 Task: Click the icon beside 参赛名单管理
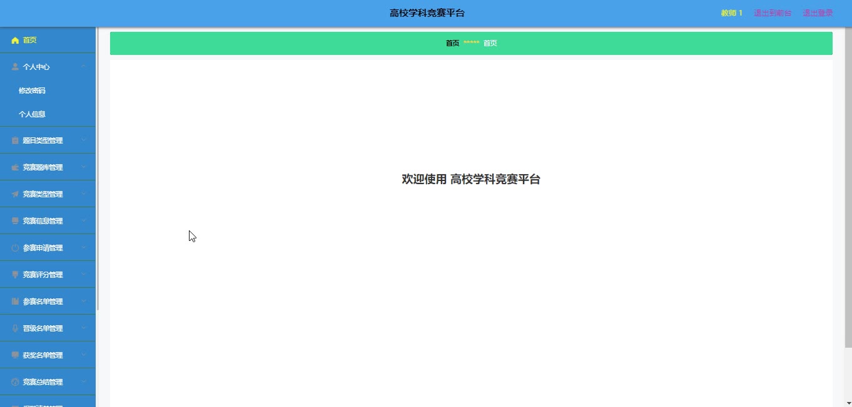[x=15, y=302]
